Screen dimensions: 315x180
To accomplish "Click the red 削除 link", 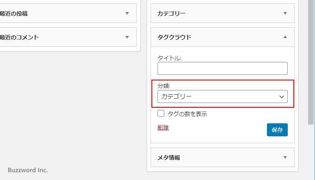I will [x=163, y=128].
